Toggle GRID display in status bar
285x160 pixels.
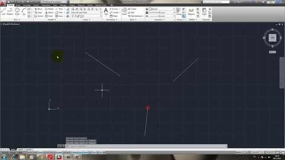pyautogui.click(x=41, y=152)
